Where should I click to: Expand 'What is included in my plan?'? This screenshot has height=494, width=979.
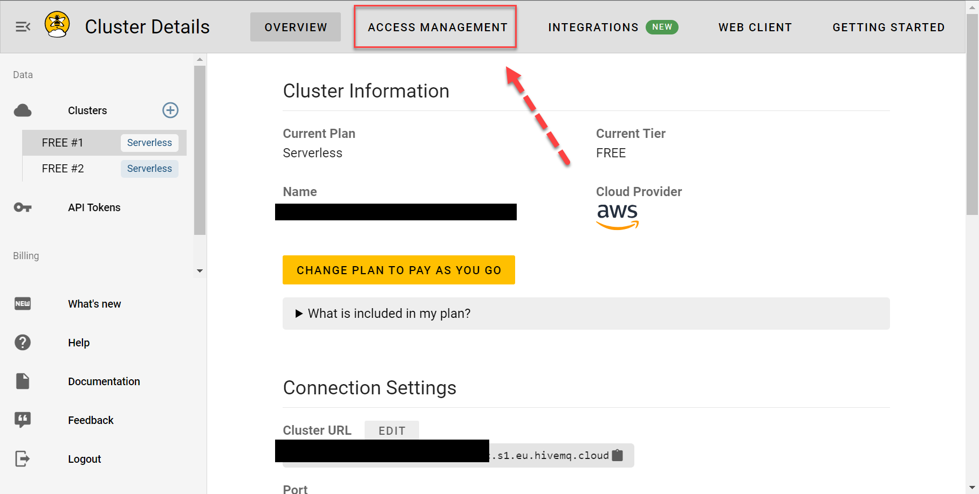[x=383, y=314]
